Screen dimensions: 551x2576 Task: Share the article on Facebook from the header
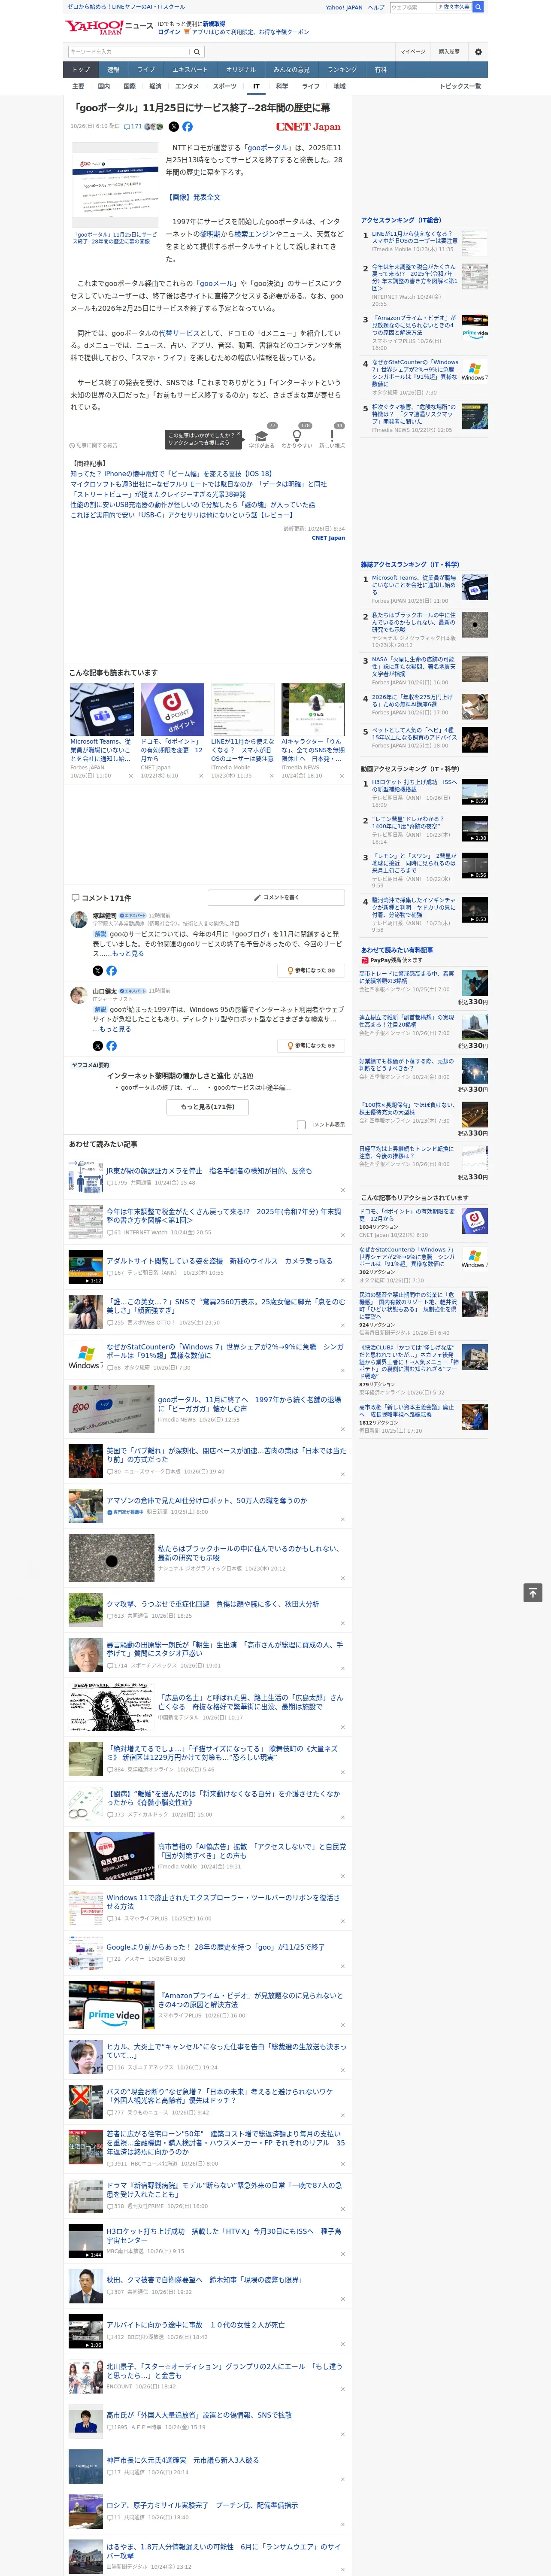(187, 127)
